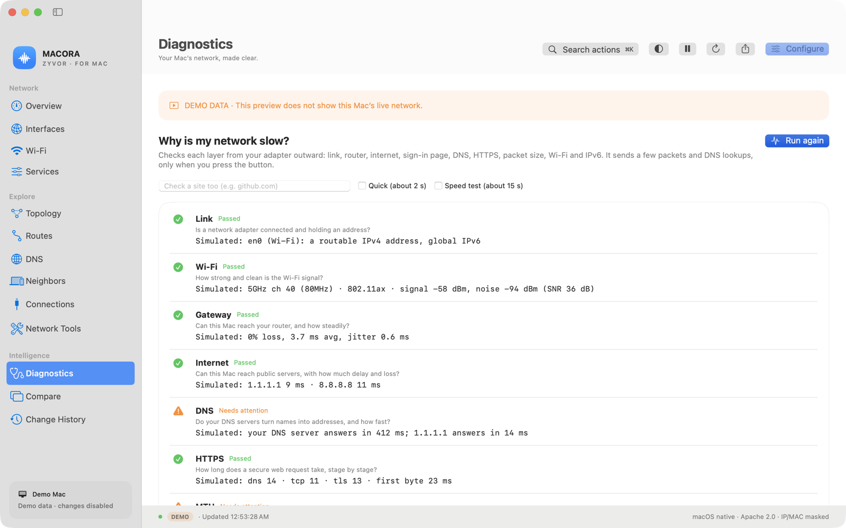Click the orange warning triangle beside DNS
Image resolution: width=846 pixels, height=528 pixels.
coord(178,411)
